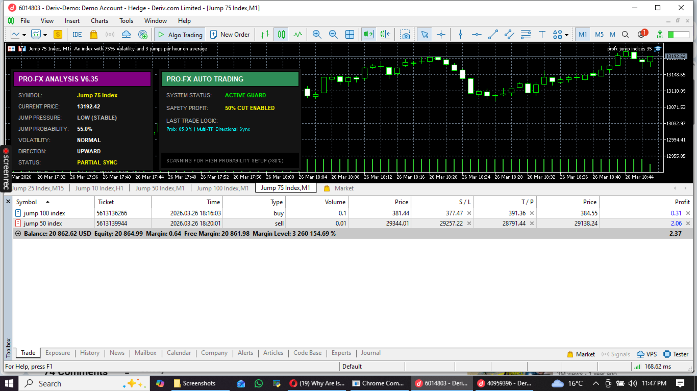
Task: Select the equidistant channel tool
Action: click(x=509, y=35)
